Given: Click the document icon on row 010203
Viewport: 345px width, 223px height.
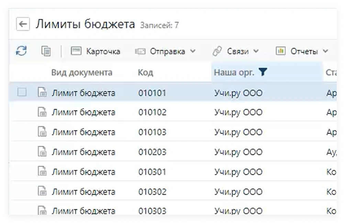Looking at the screenshot, I should click(x=42, y=152).
